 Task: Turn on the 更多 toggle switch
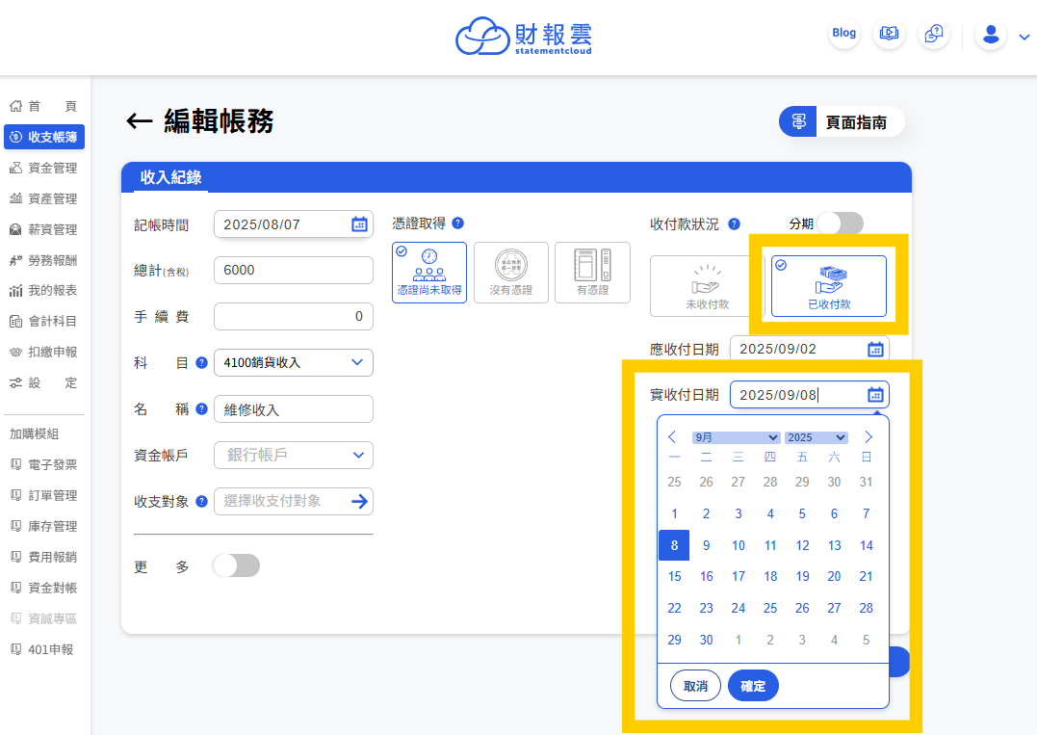pos(236,565)
